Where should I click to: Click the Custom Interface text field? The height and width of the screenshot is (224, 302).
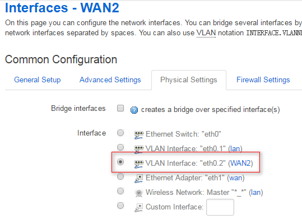220,207
